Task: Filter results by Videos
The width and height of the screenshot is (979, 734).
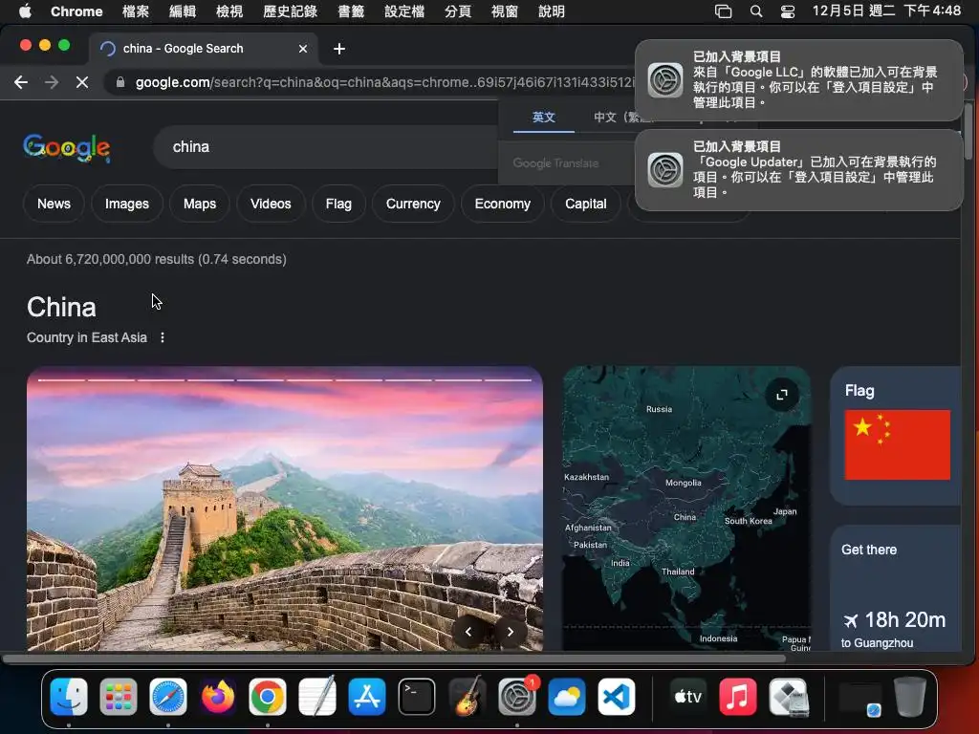Action: 271,204
